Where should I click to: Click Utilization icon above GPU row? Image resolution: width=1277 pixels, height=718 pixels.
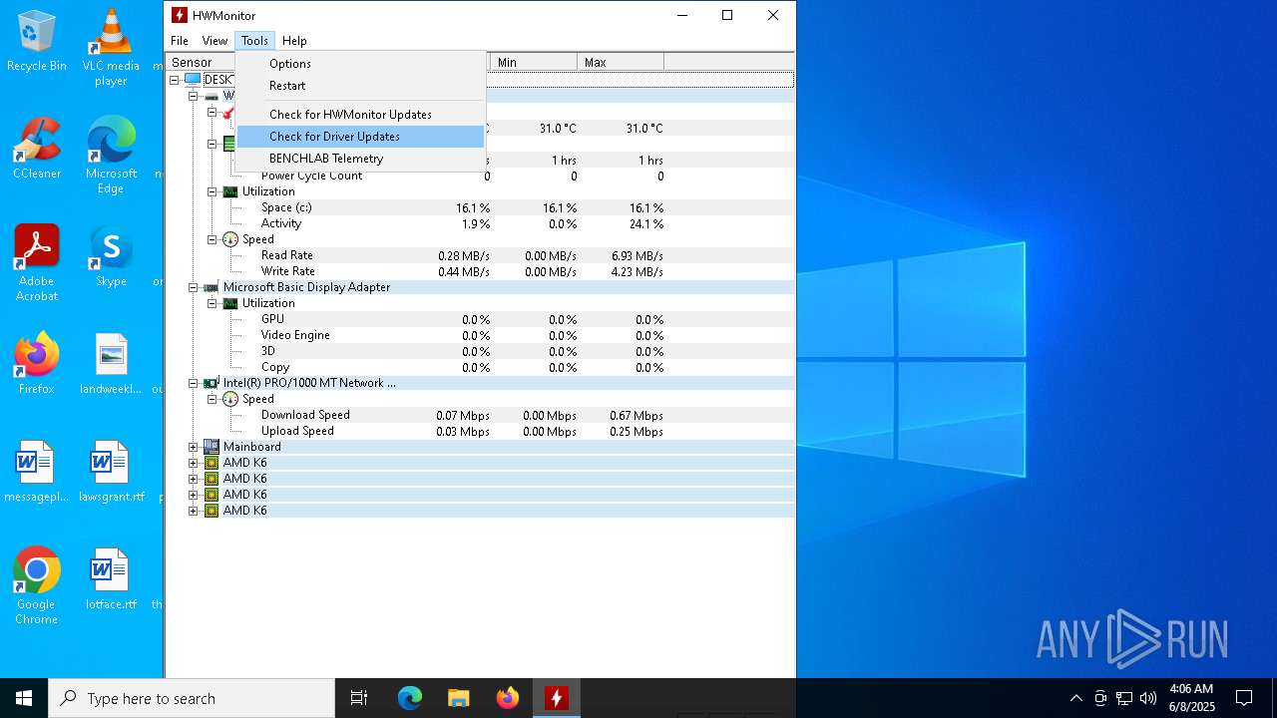[230, 303]
